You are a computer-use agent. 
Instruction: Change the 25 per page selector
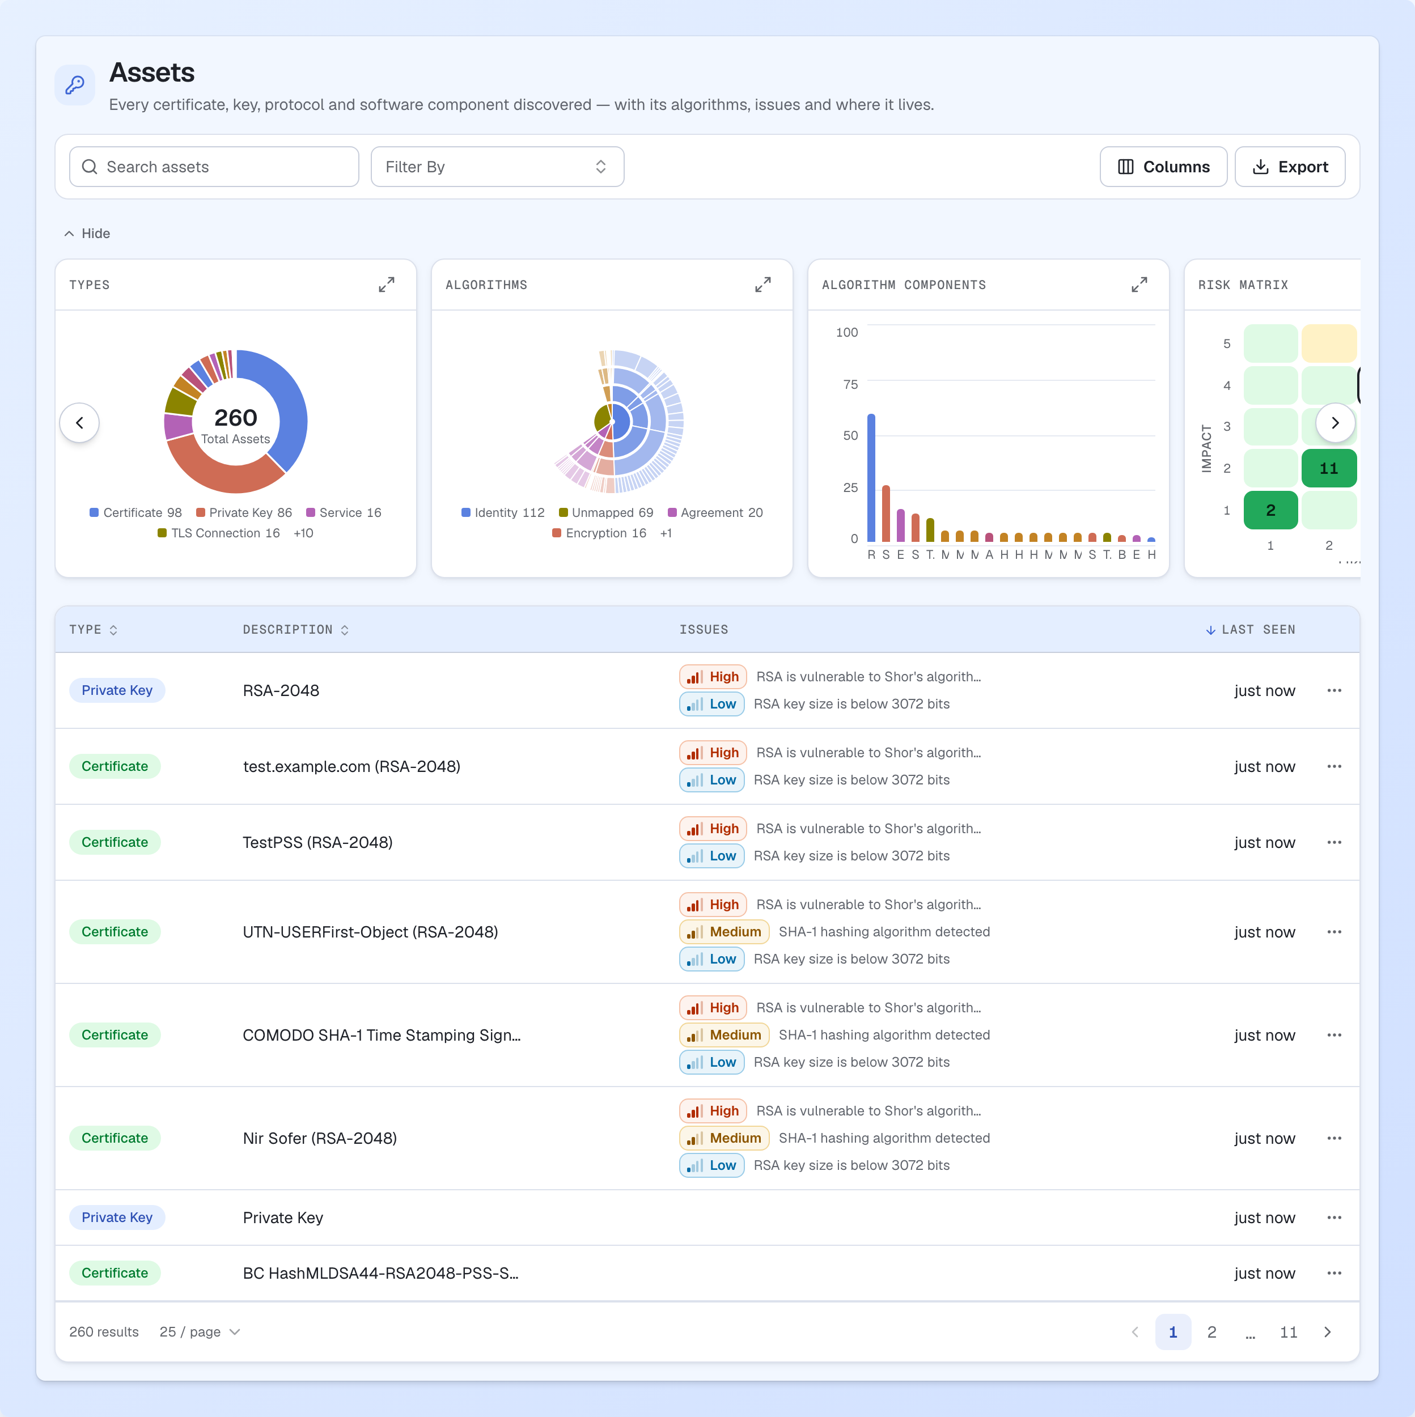point(200,1332)
